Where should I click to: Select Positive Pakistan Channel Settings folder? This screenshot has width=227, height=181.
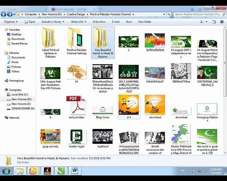77,41
